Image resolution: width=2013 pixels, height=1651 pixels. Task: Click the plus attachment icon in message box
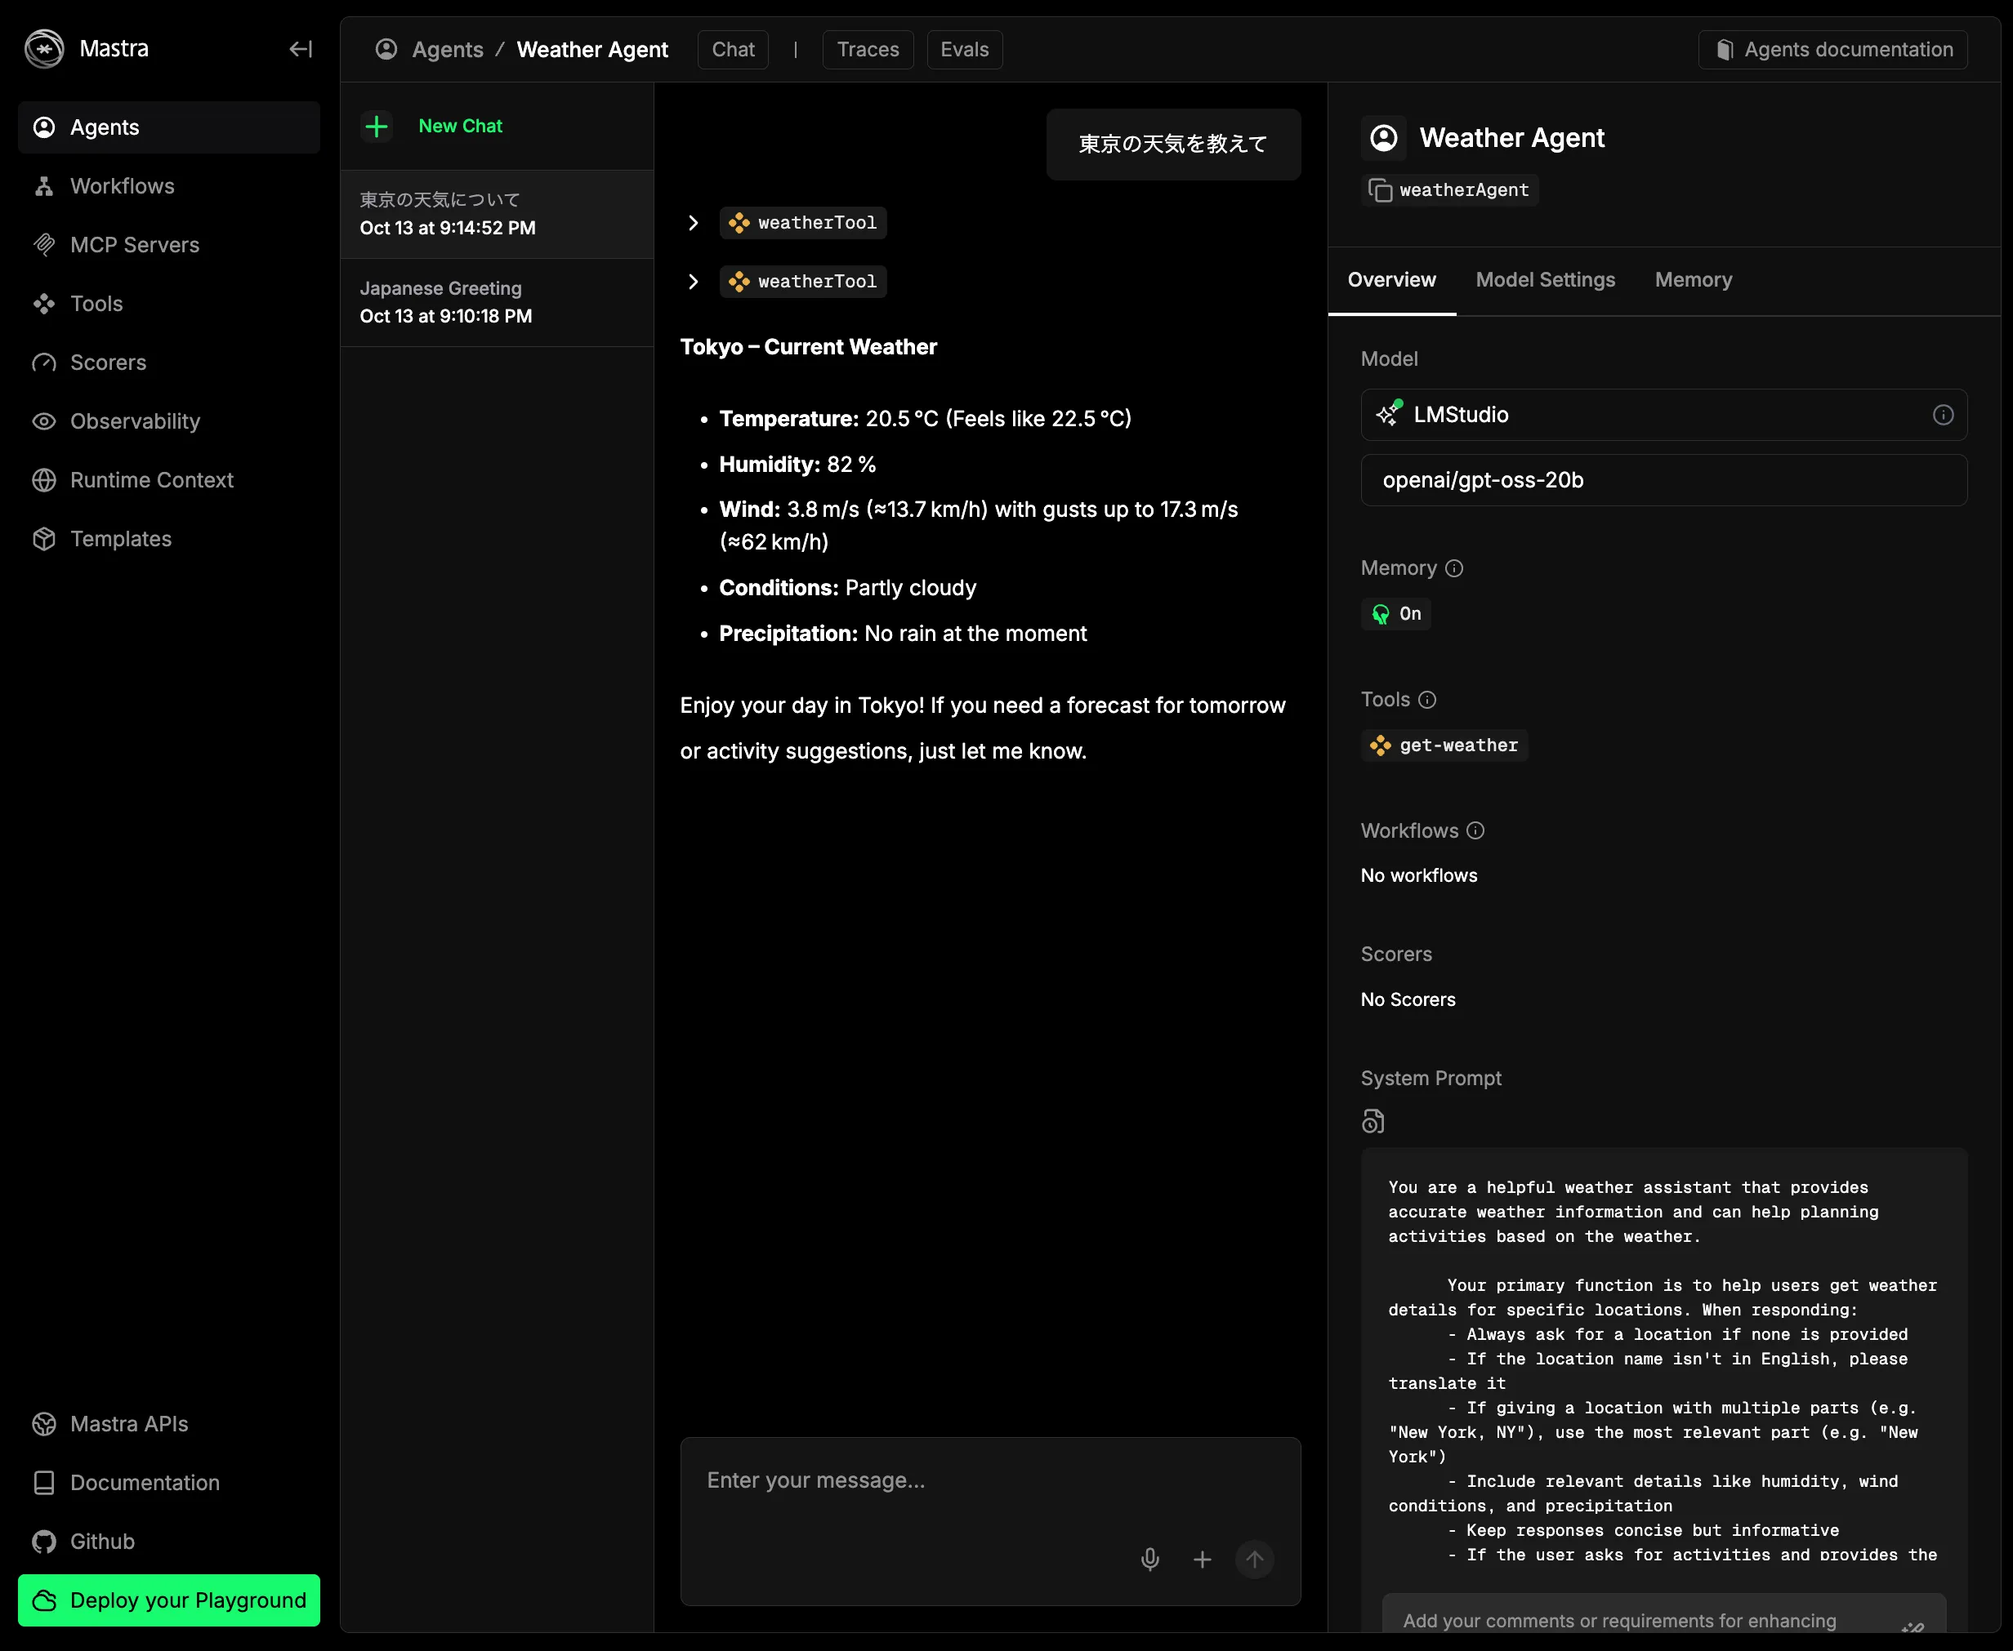(1202, 1560)
